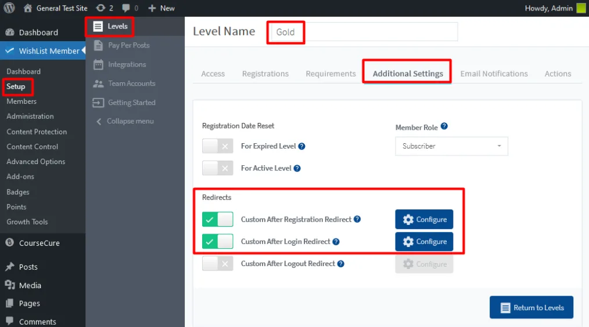Switch to the Registrations tab
Screen dimensions: 589x327
coord(265,74)
